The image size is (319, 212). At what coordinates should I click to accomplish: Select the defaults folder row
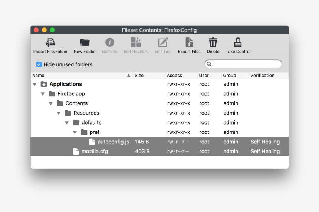91,123
